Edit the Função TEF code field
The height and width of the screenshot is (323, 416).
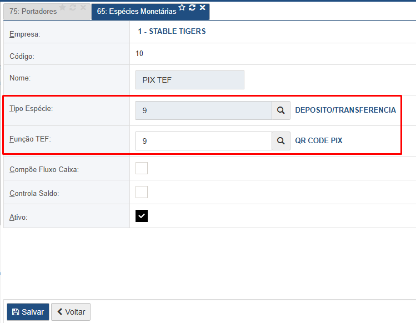pos(204,141)
